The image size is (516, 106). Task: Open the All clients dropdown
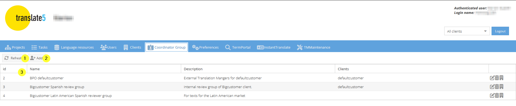467,31
